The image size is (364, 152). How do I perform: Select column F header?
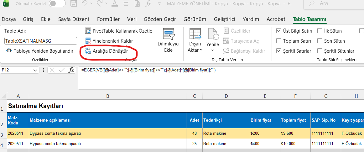pos(295,96)
